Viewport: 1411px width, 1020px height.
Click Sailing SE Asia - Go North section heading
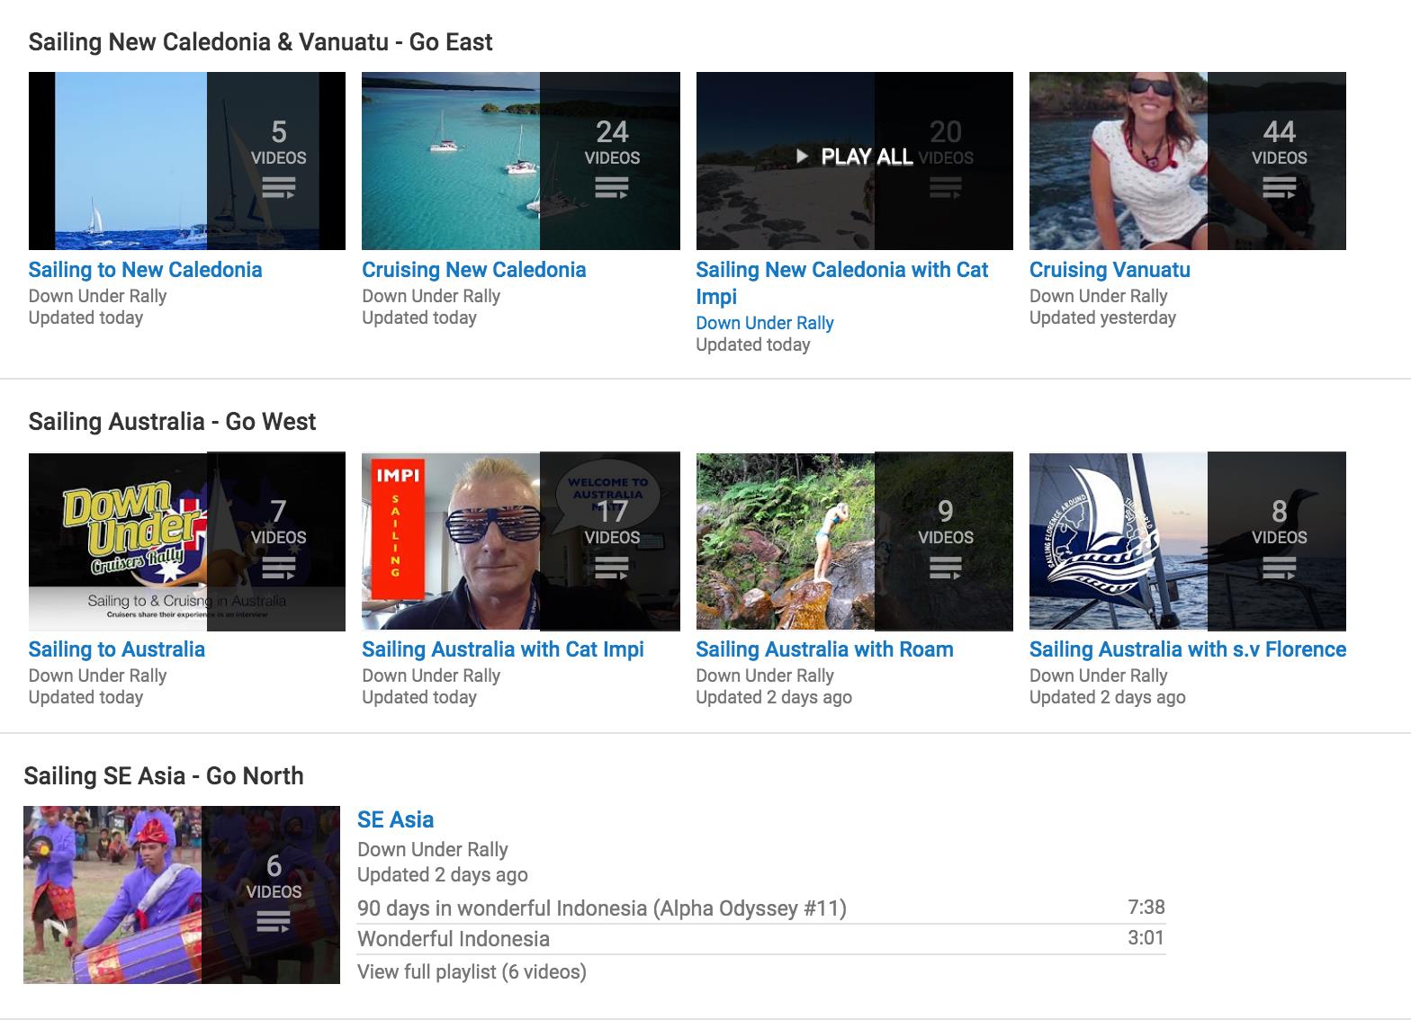click(x=164, y=776)
